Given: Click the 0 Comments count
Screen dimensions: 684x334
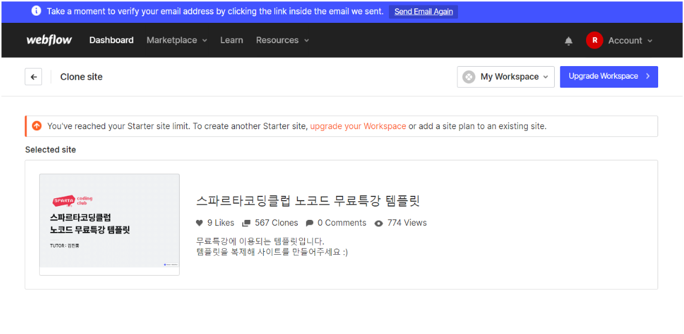Looking at the screenshot, I should click(342, 223).
